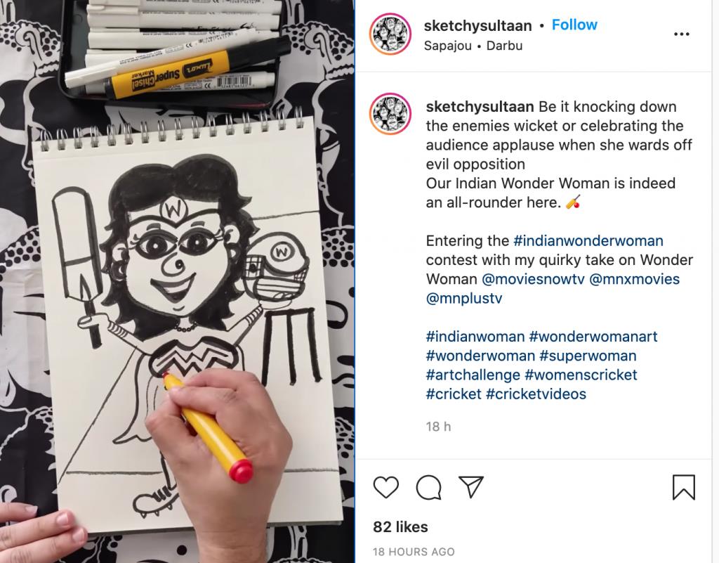Viewport: 719px width, 563px height.
Task: Open the #indianwonderwoman hashtag
Action: 588,240
